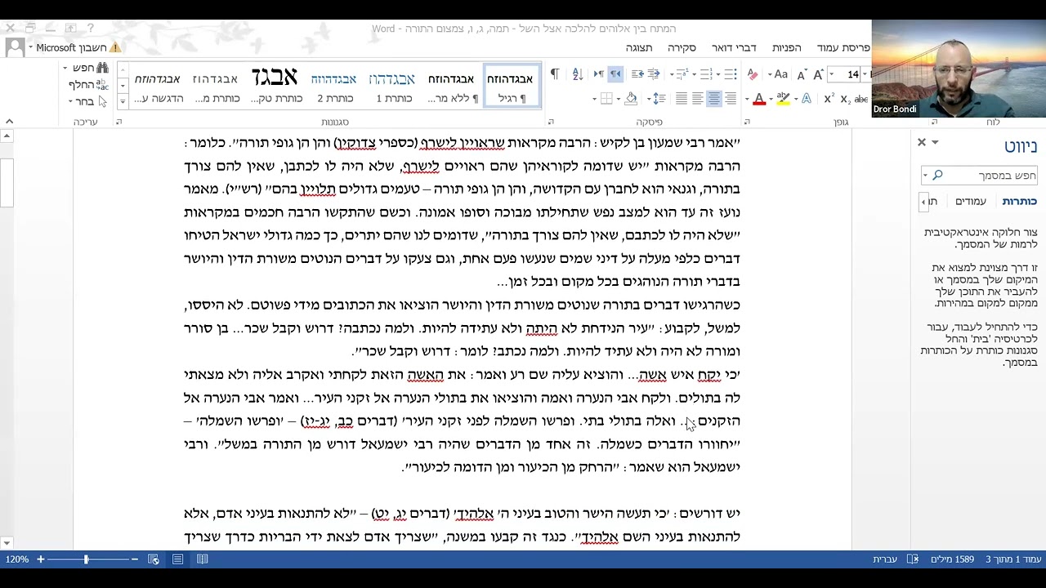
Task: Click the shading paint bucket icon
Action: click(631, 99)
